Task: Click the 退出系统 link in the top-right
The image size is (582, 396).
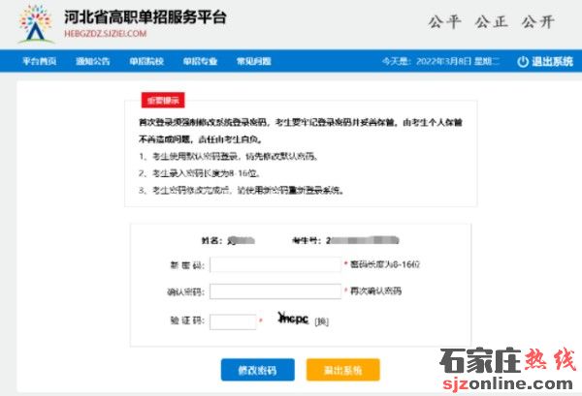Action: (552, 62)
